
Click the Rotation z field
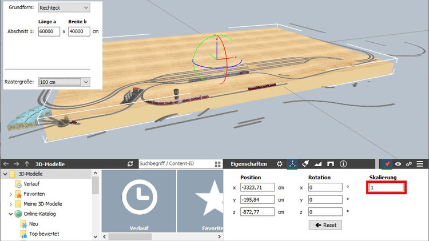coord(325,212)
